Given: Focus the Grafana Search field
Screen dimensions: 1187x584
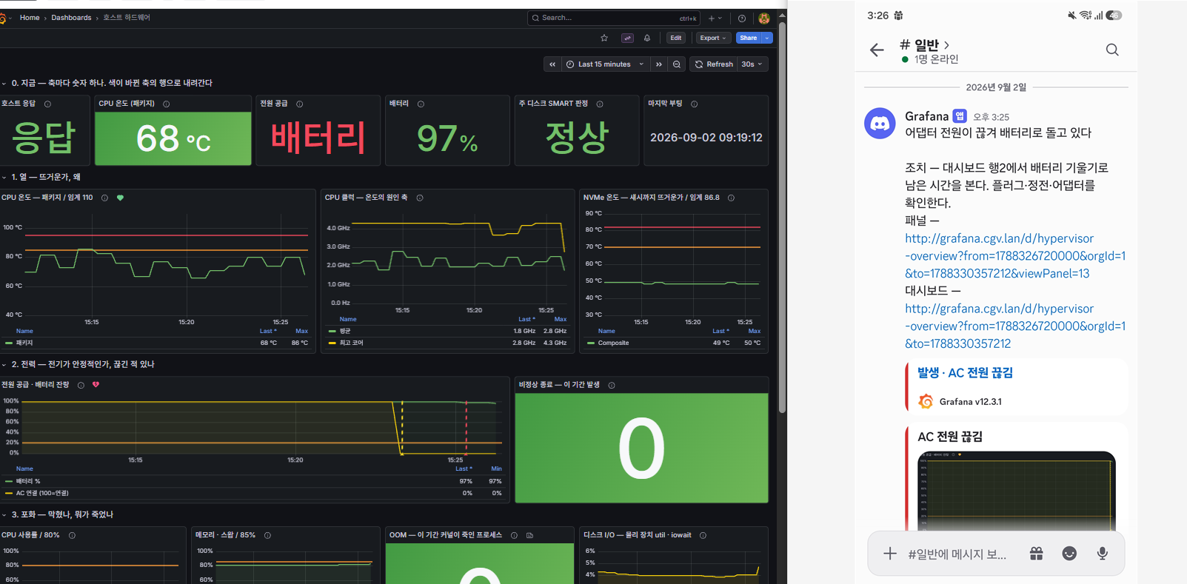Looking at the screenshot, I should point(613,18).
